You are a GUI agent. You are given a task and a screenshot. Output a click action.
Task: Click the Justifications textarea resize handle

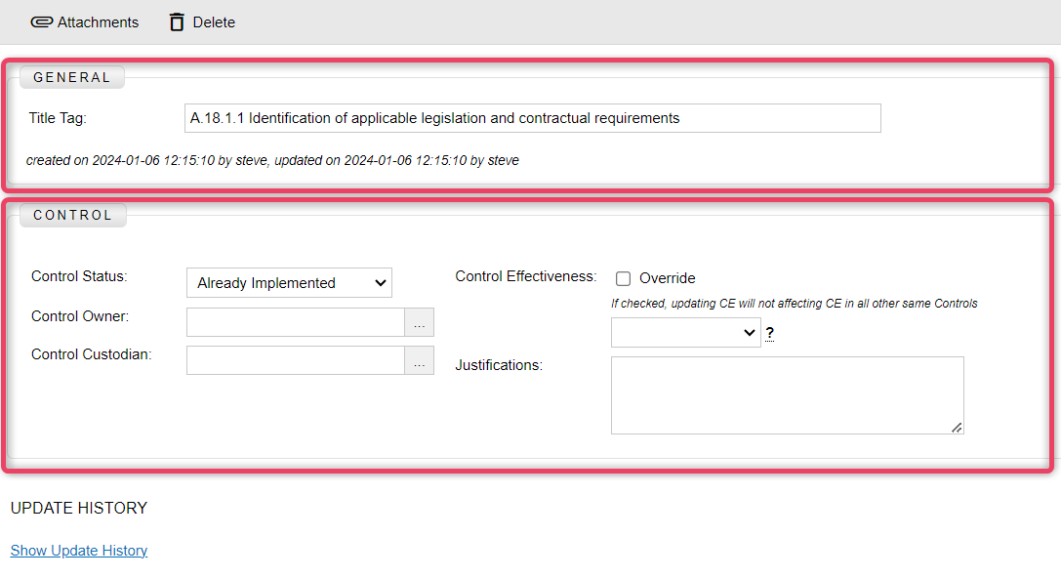957,427
